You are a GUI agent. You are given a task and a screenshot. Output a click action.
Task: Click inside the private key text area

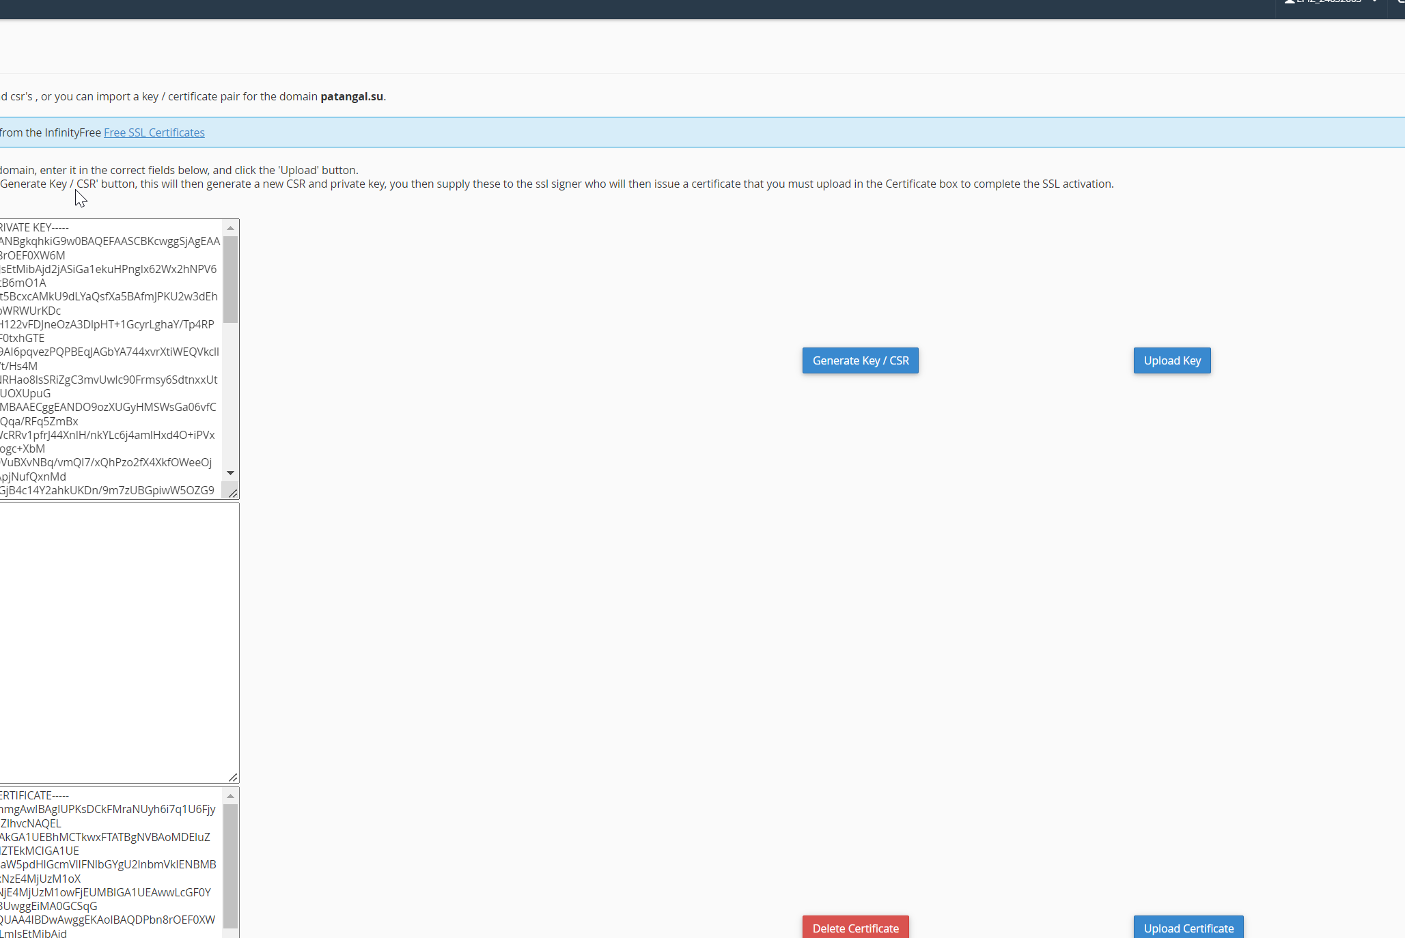(109, 358)
